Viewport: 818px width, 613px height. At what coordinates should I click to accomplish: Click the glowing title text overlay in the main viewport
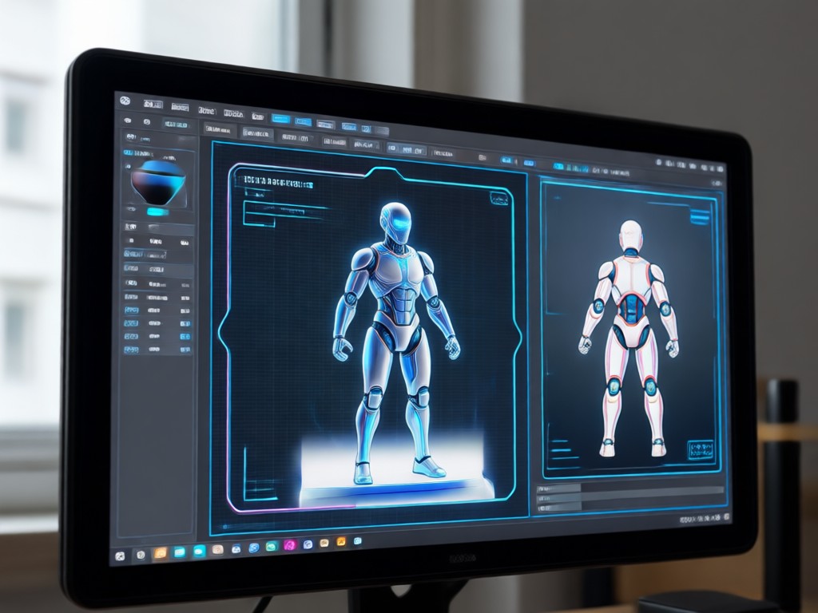(x=279, y=182)
